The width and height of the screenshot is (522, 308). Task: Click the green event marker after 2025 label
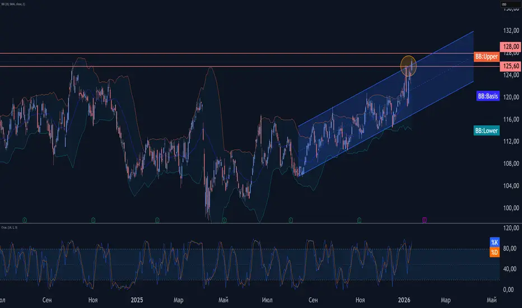pyautogui.click(x=157, y=220)
